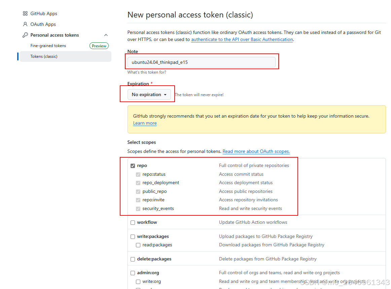The height and width of the screenshot is (289, 391).
Task: Toggle the public_repo checkbox
Action: [138, 192]
